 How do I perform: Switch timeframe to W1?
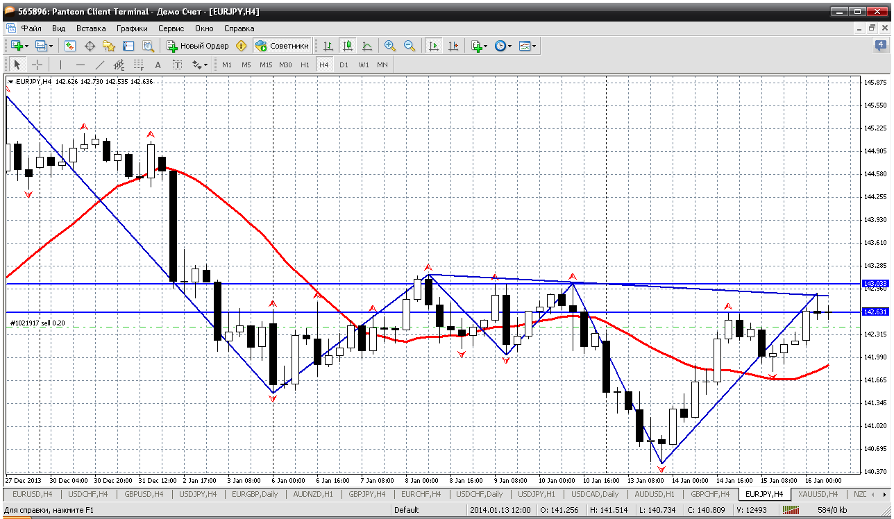[x=364, y=65]
